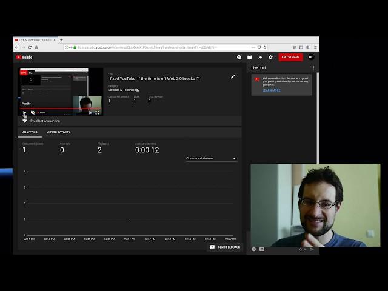The height and width of the screenshot is (291, 388).
Task: Click the live preview thumbnail
Action: point(61,92)
